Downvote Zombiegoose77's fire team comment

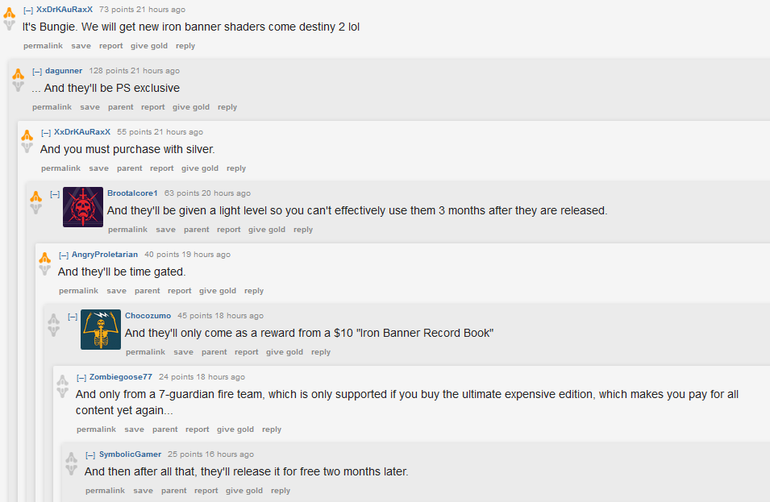63,392
